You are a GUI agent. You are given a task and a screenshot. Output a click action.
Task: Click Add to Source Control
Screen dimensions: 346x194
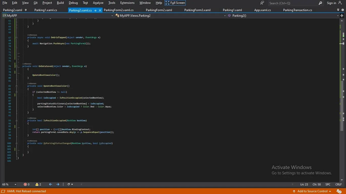(312, 191)
